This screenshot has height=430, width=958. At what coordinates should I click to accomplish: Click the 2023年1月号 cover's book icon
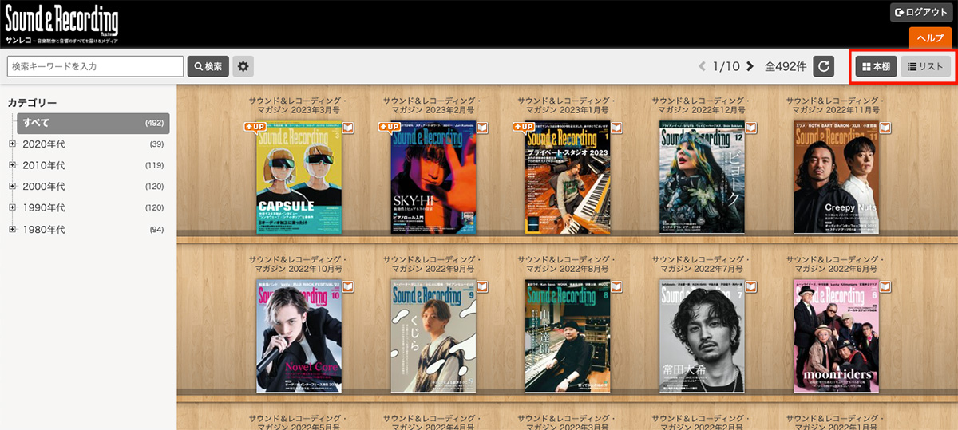pyautogui.click(x=617, y=127)
